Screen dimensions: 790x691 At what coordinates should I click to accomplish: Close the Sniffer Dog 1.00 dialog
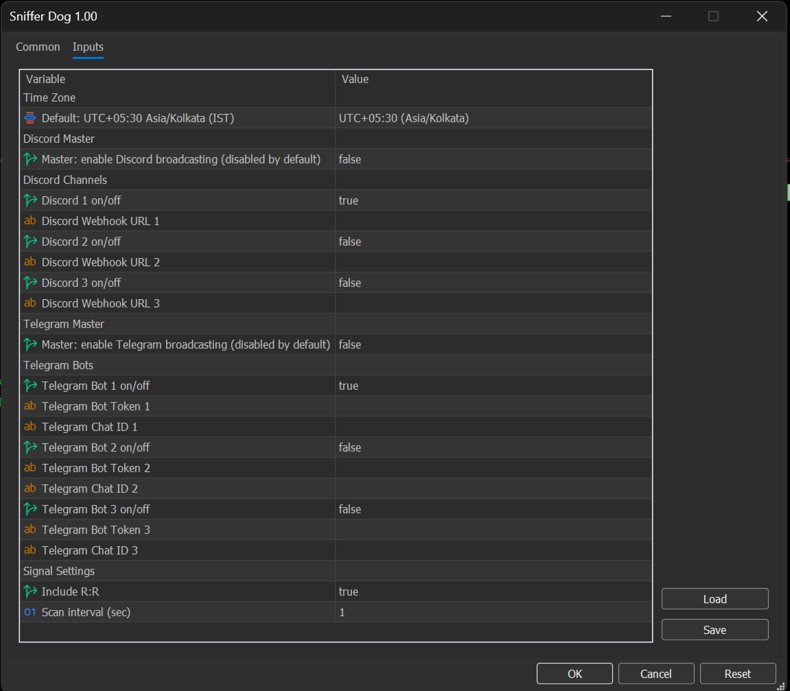(x=762, y=16)
